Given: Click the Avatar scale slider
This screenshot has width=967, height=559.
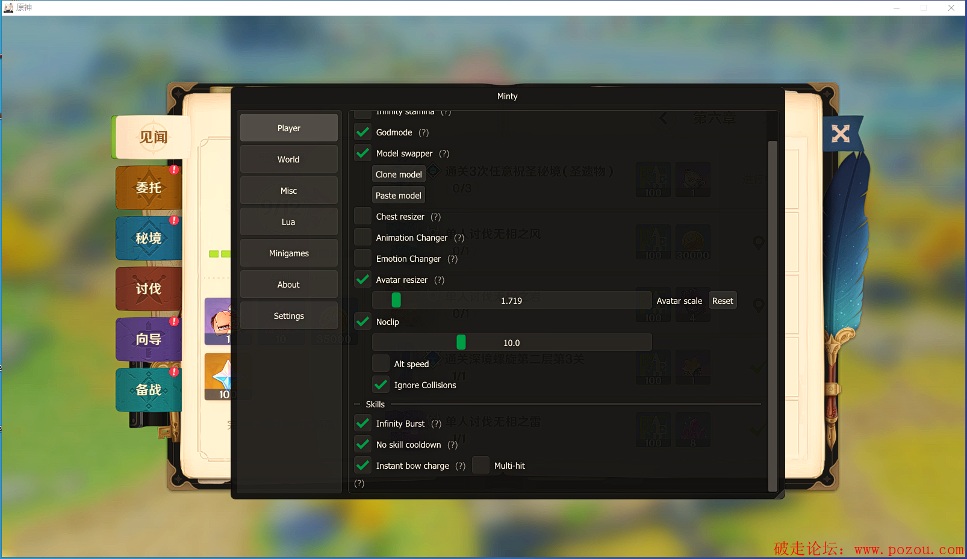Looking at the screenshot, I should (512, 301).
